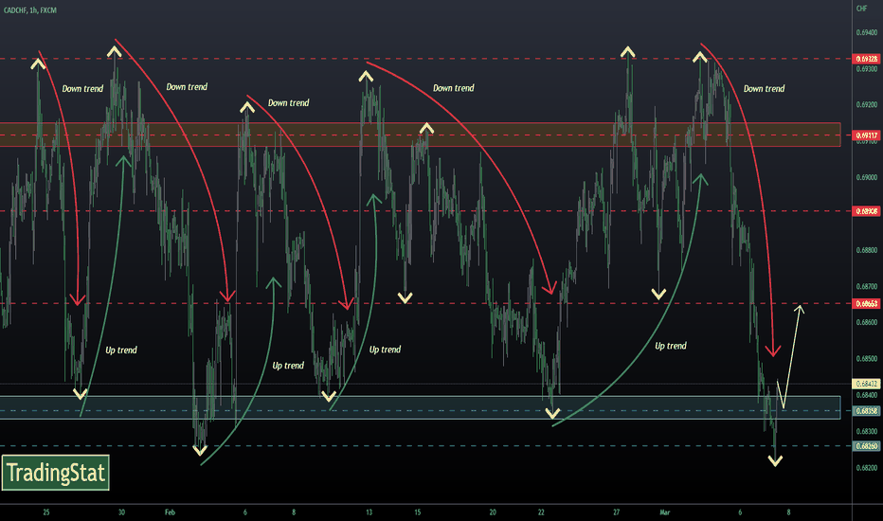Click the 22 date label on time axis
The width and height of the screenshot is (883, 521).
click(541, 512)
